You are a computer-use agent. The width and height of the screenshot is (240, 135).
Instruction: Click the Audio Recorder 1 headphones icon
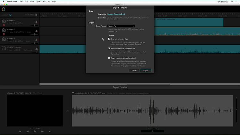pos(4,48)
